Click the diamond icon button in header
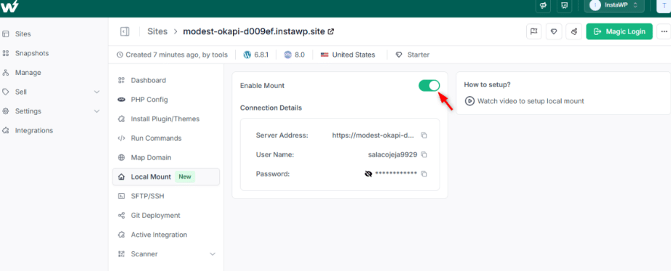Screen dimensions: 671x271 554,32
